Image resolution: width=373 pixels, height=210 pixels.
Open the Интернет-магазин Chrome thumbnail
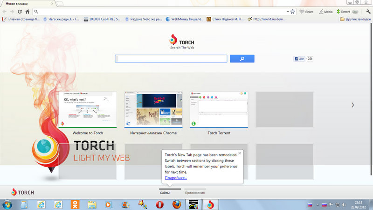(x=153, y=110)
